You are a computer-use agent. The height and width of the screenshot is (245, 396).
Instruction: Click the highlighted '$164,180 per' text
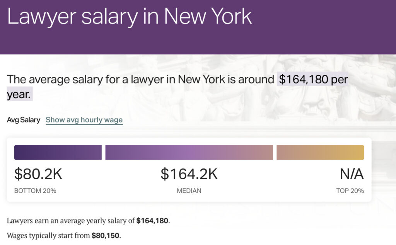click(313, 79)
